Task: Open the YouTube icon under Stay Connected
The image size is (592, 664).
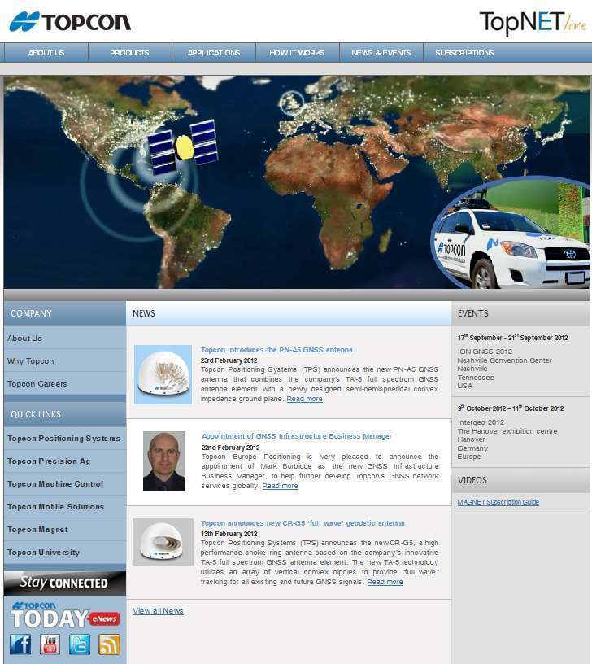Action: coord(50,644)
